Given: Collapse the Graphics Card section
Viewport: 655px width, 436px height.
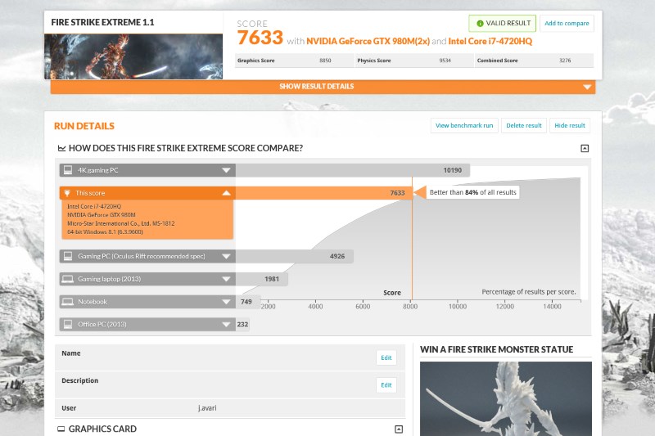Looking at the screenshot, I should point(399,429).
